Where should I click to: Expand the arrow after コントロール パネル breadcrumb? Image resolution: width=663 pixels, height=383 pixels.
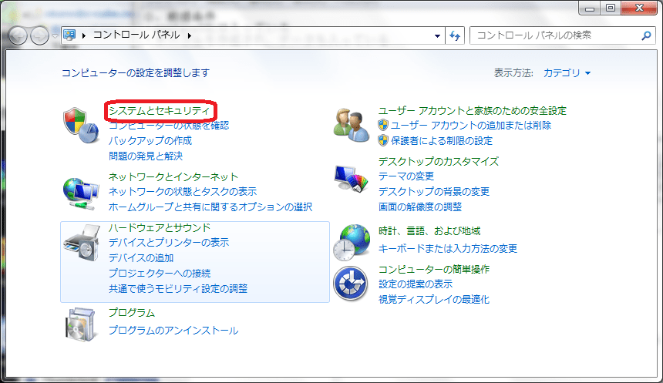click(190, 35)
